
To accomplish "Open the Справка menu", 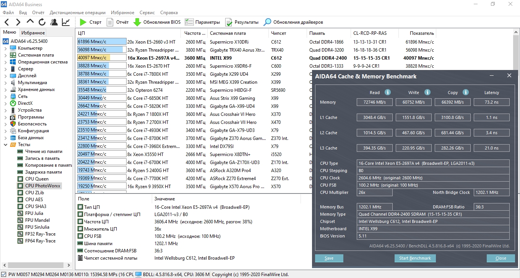I will [x=169, y=12].
